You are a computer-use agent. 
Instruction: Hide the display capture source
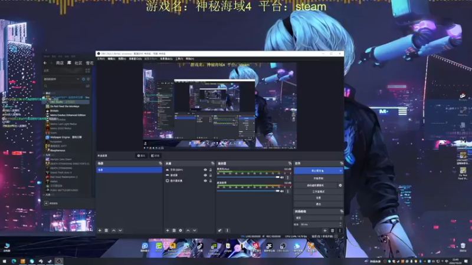[205, 181]
